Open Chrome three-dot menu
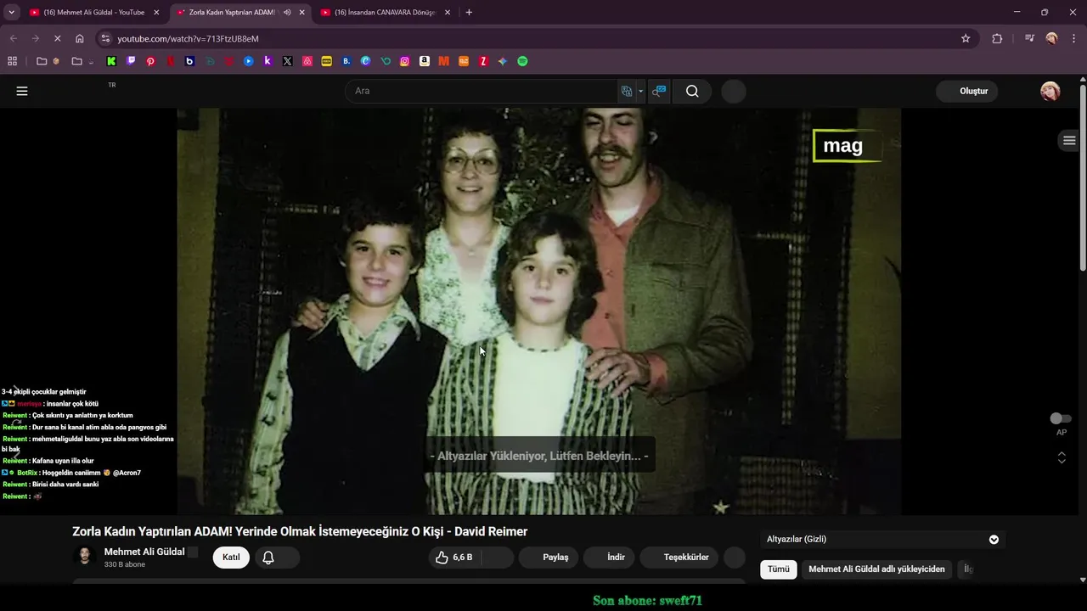This screenshot has width=1087, height=611. [1073, 38]
